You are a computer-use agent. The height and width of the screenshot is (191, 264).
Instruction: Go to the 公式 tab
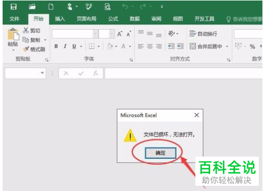[113, 19]
